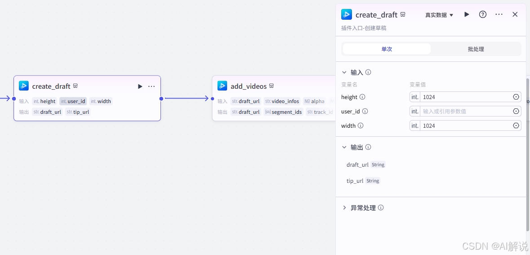Click the create_draft node input connection port

click(x=14, y=99)
